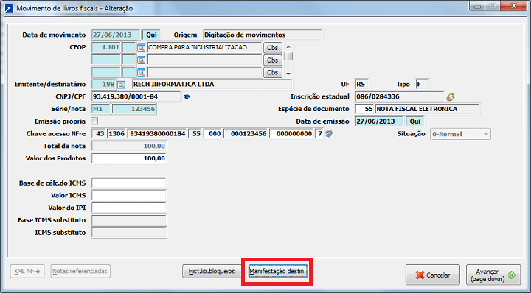Click the UF field RS

[362, 84]
